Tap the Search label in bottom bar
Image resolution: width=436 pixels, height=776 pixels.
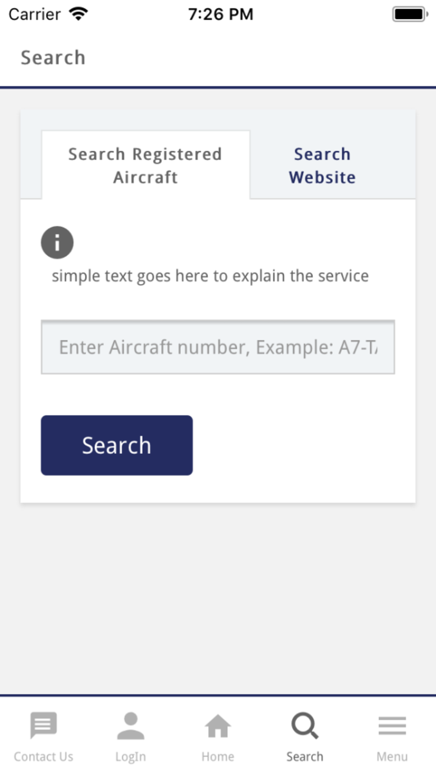pyautogui.click(x=305, y=756)
